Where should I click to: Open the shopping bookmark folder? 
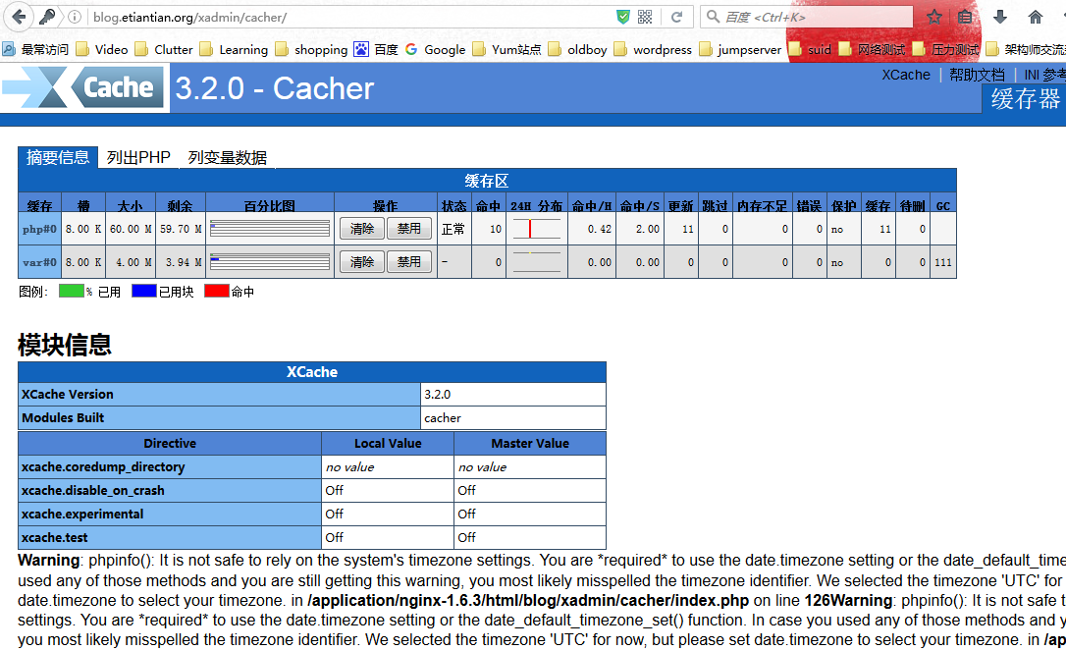click(x=311, y=49)
